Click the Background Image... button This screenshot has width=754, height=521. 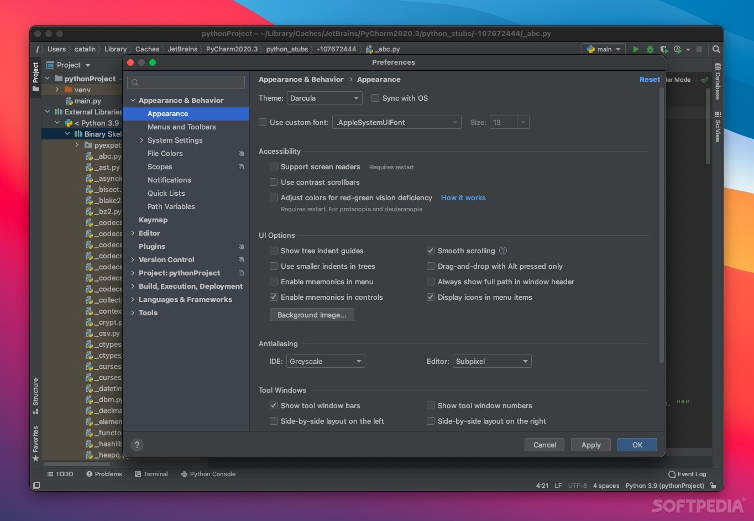[x=312, y=315]
